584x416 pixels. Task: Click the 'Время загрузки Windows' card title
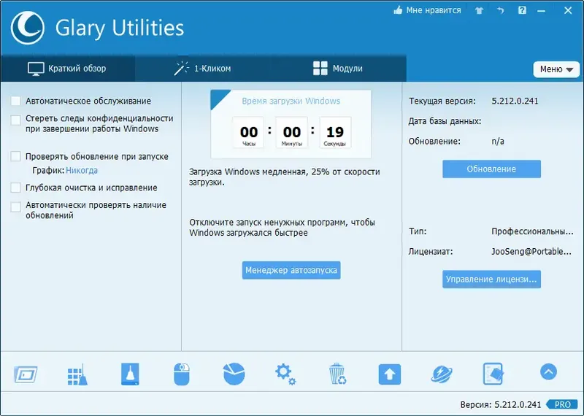click(x=291, y=101)
